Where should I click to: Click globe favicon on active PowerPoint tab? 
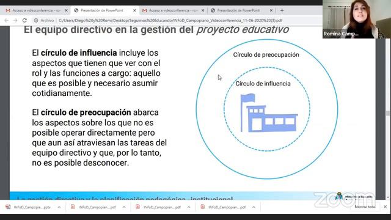[76, 10]
